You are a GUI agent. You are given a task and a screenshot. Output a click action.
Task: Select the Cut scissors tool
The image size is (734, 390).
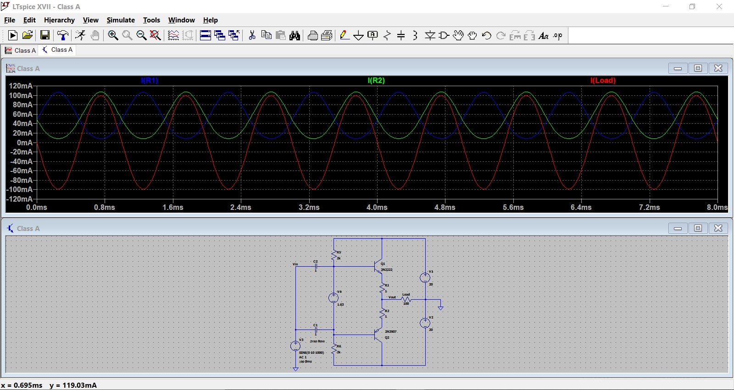tap(252, 35)
